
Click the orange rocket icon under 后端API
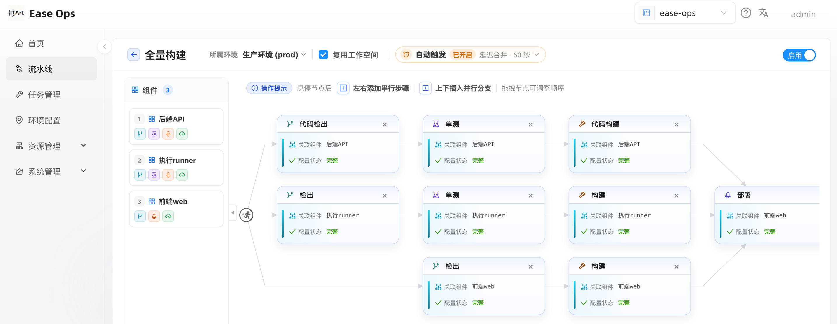coord(168,134)
